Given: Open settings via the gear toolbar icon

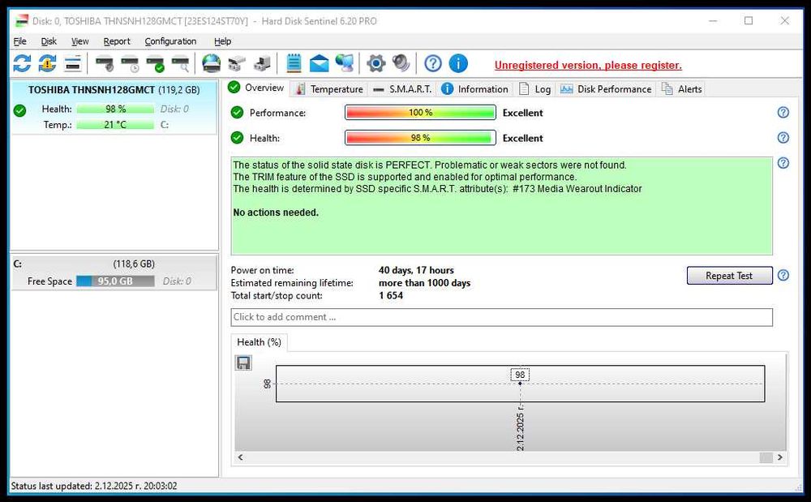Looking at the screenshot, I should 376,64.
